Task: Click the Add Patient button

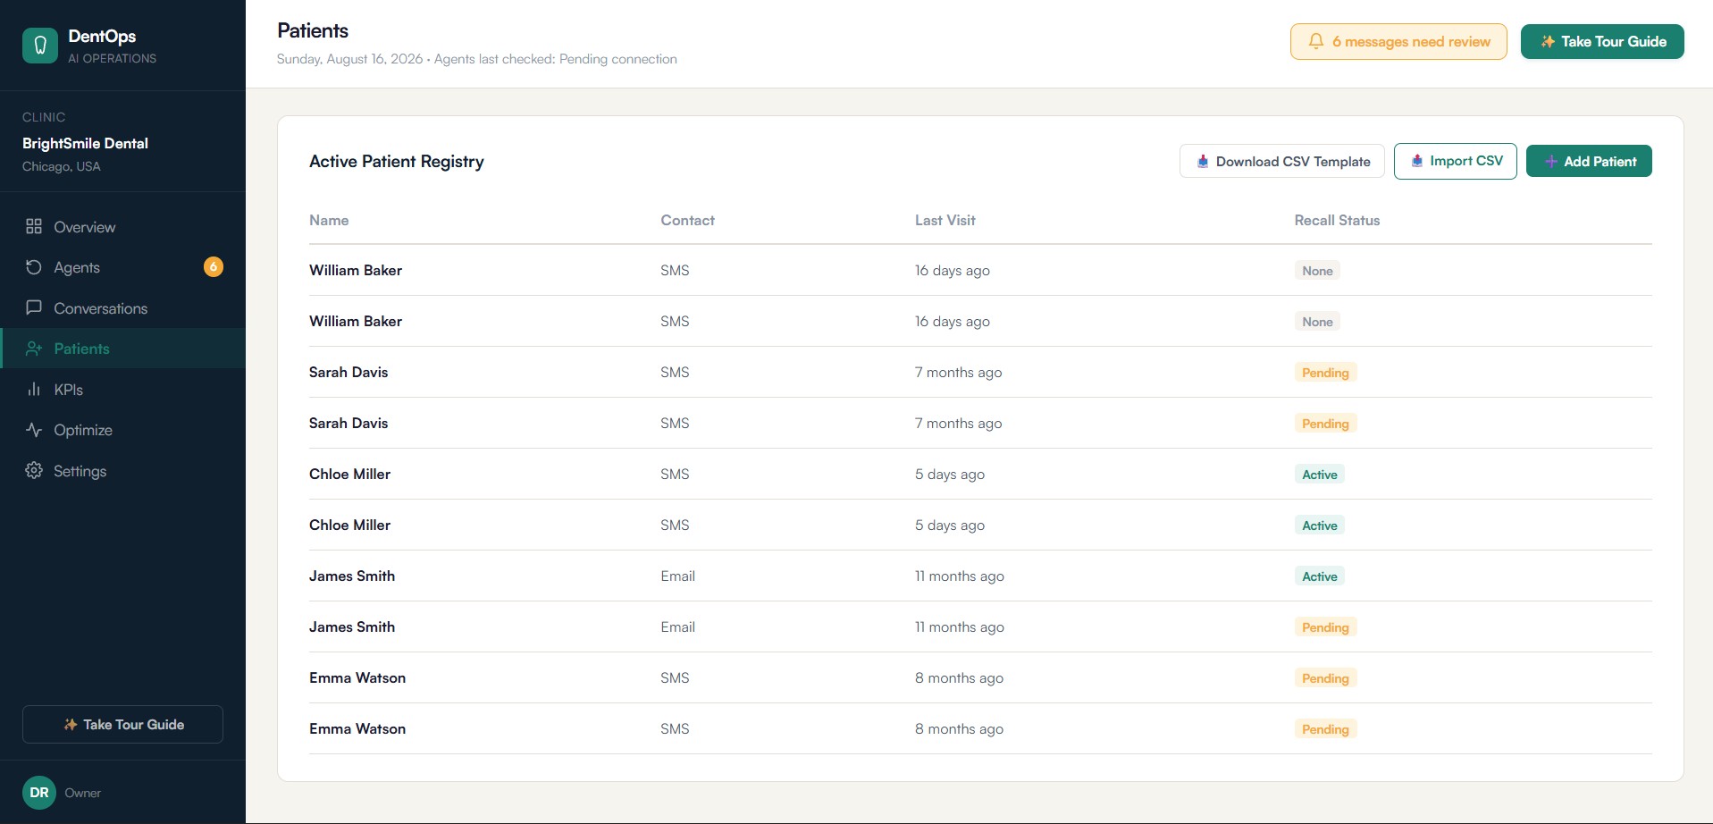Action: 1589,162
